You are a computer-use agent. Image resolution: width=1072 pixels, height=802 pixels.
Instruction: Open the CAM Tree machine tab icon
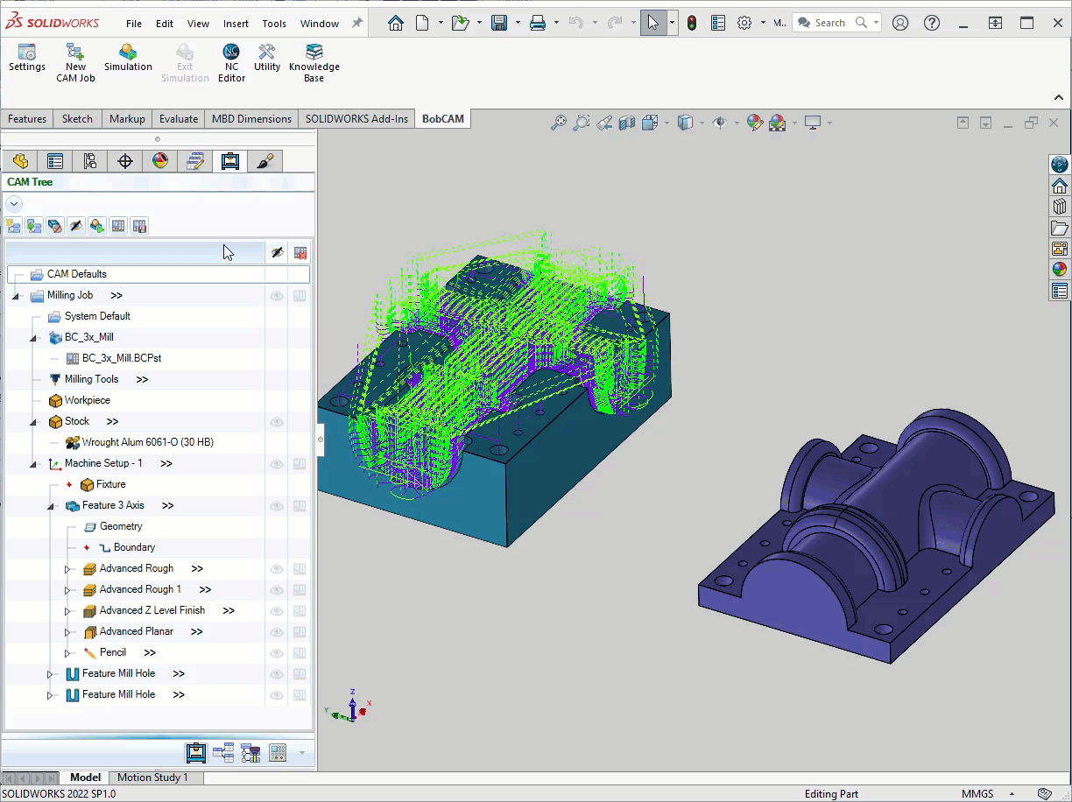(x=230, y=161)
